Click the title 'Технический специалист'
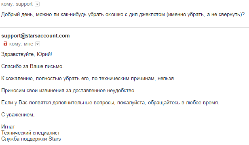249x145 pixels. [x=30, y=133]
